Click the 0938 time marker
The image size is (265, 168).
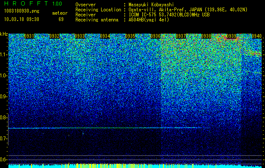206,36
